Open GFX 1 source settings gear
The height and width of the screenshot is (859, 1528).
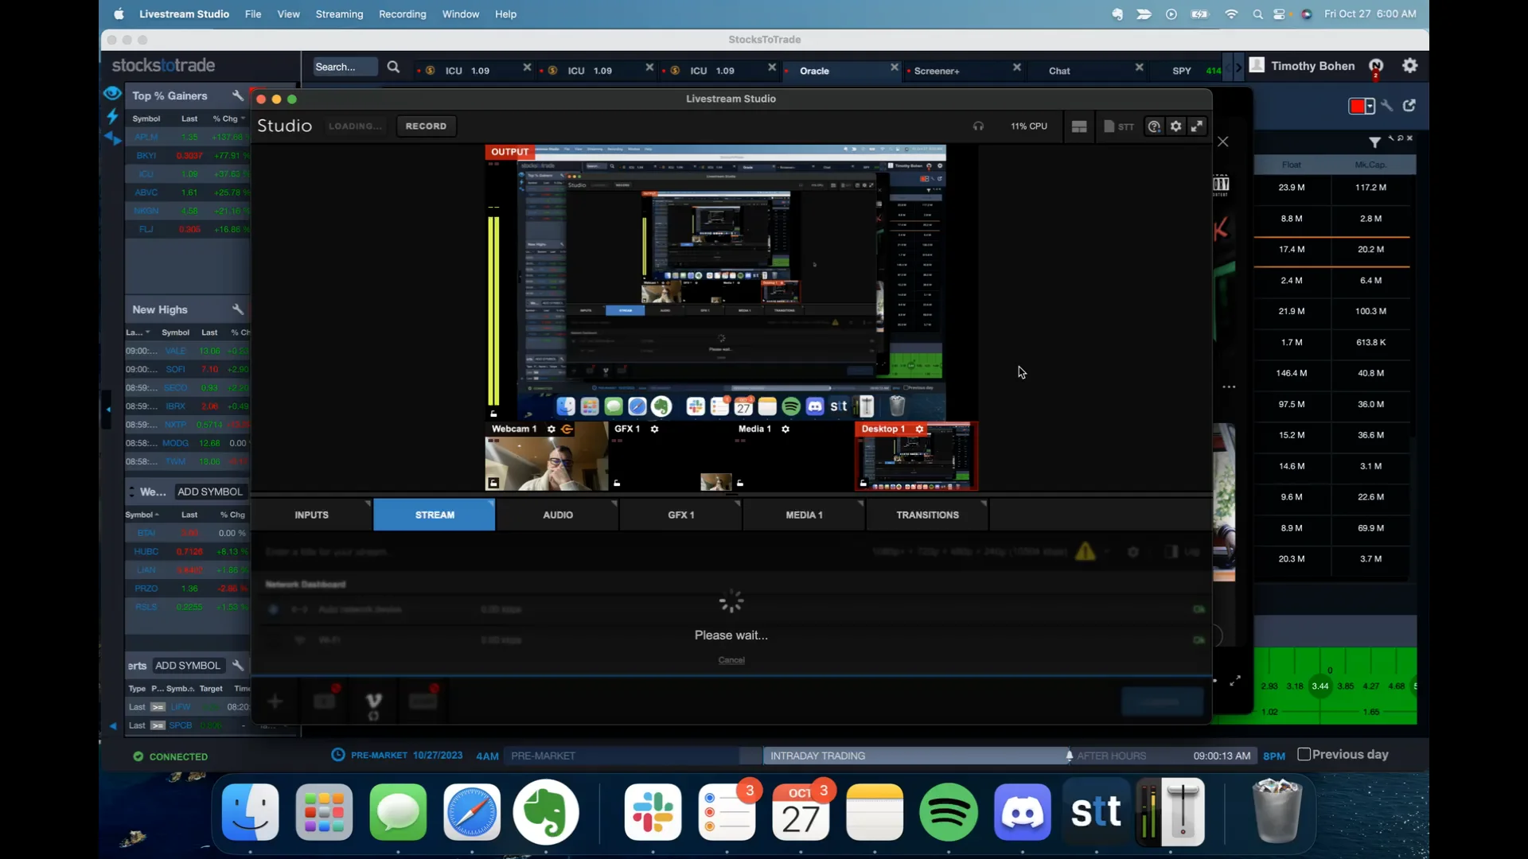point(655,429)
